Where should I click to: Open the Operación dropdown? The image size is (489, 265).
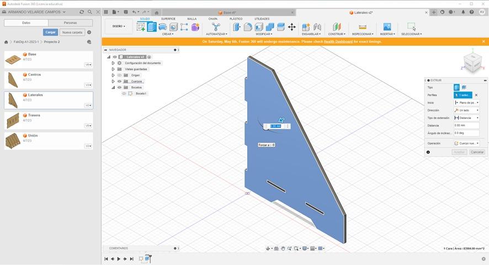tap(466, 143)
